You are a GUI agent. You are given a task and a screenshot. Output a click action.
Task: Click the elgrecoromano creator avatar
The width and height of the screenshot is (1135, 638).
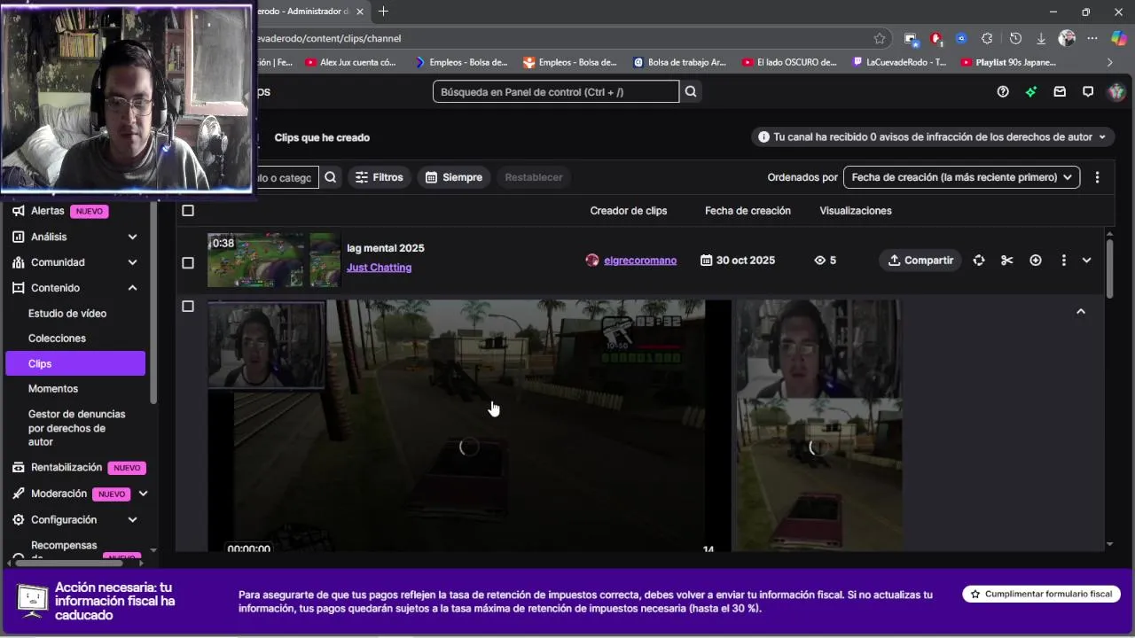tap(592, 261)
